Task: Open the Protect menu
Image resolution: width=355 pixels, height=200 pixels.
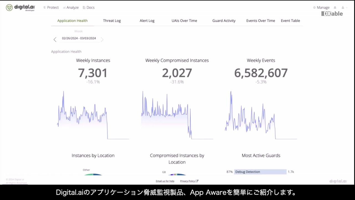Action: click(51, 7)
